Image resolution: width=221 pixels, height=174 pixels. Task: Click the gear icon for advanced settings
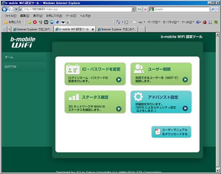pos(138,97)
